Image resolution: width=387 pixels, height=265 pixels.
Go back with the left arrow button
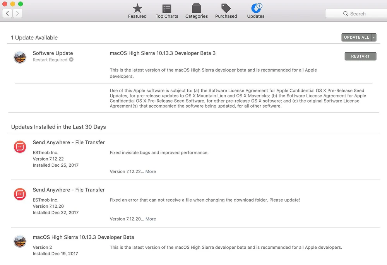pyautogui.click(x=7, y=13)
